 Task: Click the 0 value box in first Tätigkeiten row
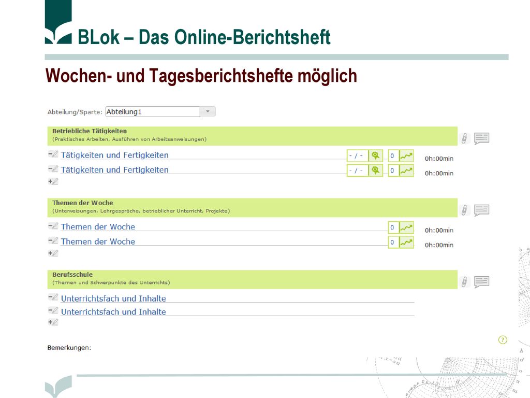click(x=393, y=155)
